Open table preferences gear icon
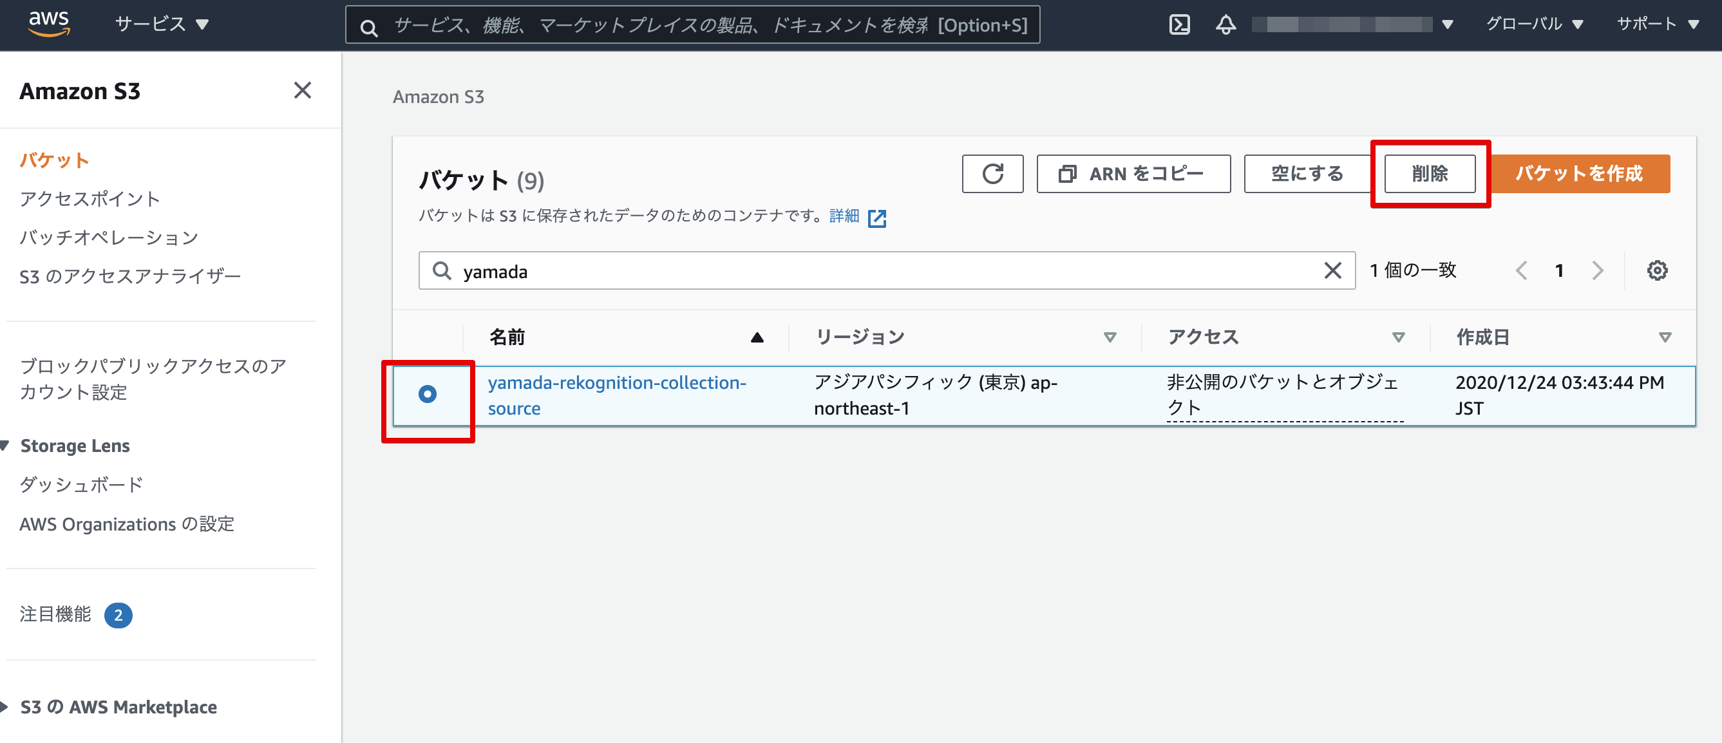Screen dimensions: 1722x743 1656,270
